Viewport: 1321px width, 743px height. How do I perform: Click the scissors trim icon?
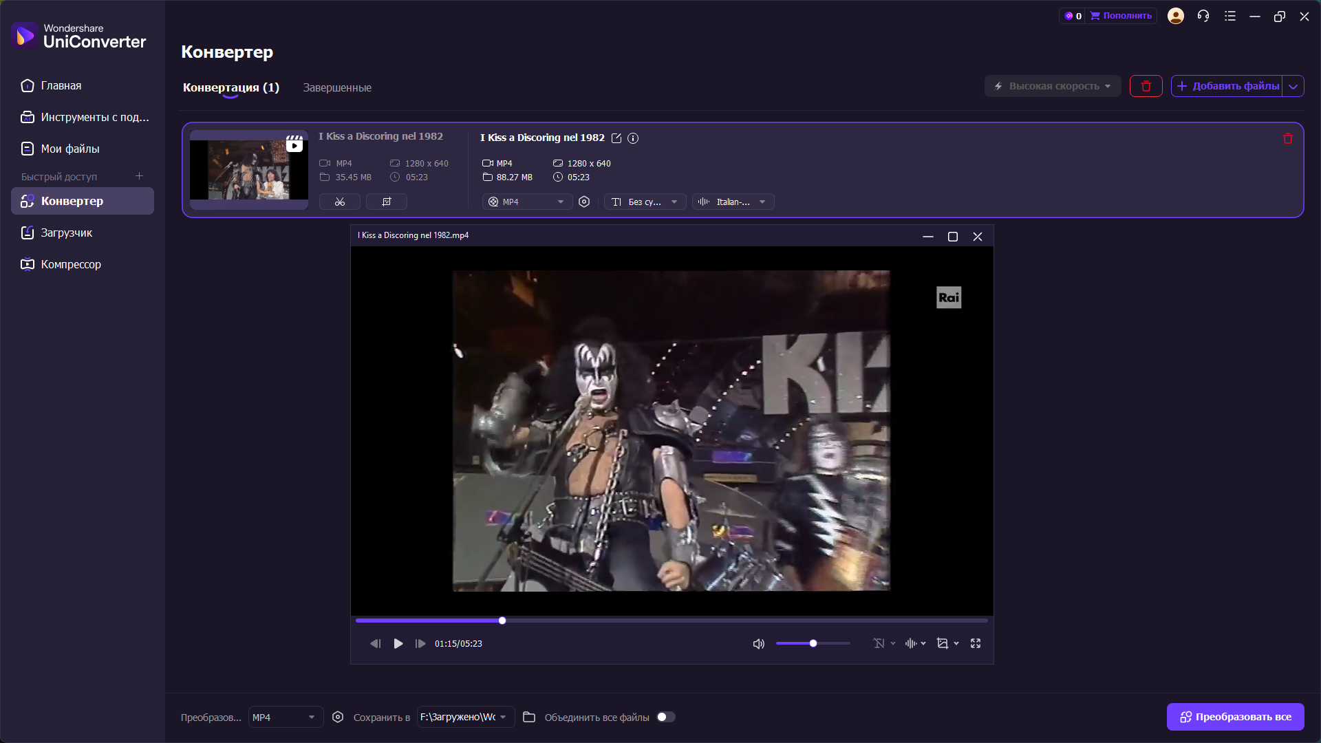pyautogui.click(x=339, y=202)
